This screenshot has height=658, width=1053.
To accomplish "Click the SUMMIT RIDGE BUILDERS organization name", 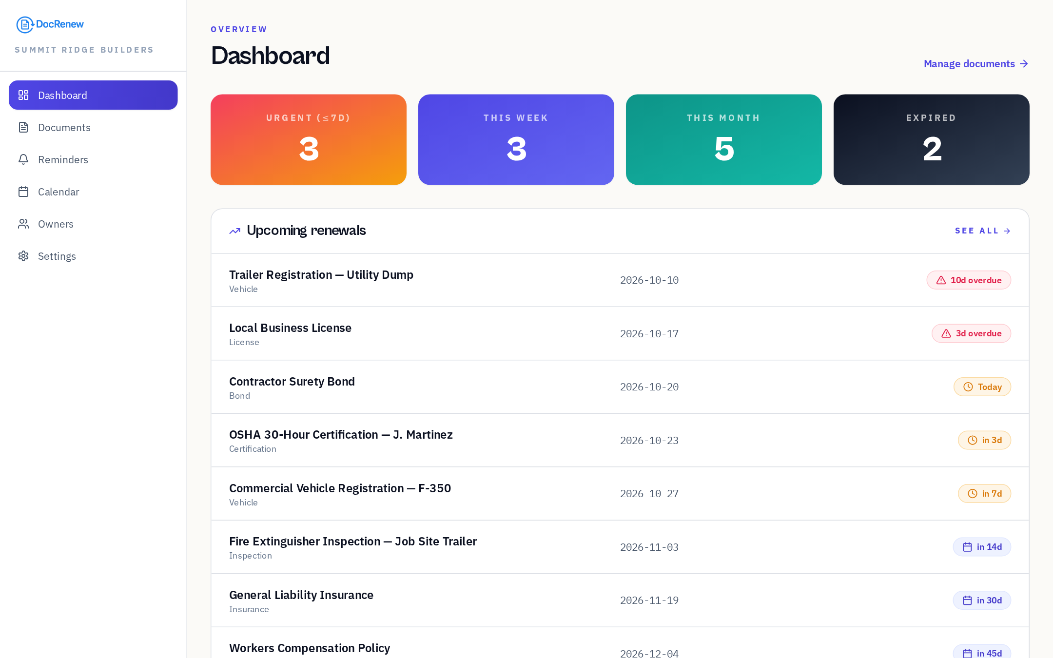I will tap(84, 50).
